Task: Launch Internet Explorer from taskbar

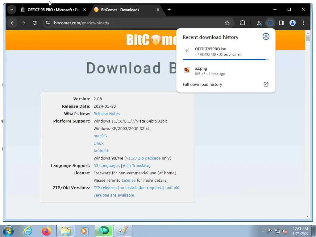Action: click(27, 231)
